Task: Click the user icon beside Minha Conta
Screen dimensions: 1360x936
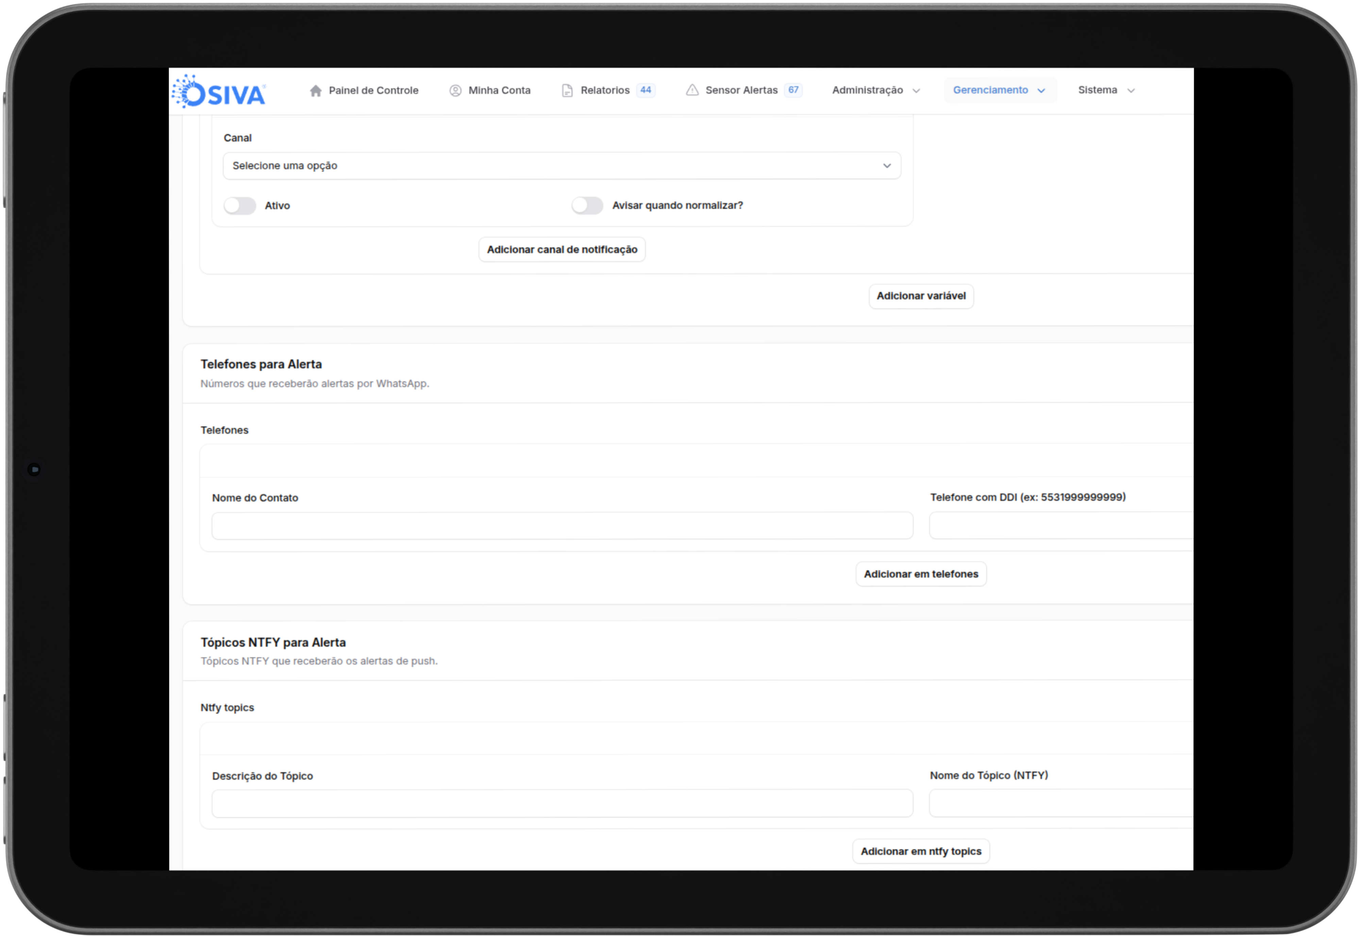Action: click(455, 90)
